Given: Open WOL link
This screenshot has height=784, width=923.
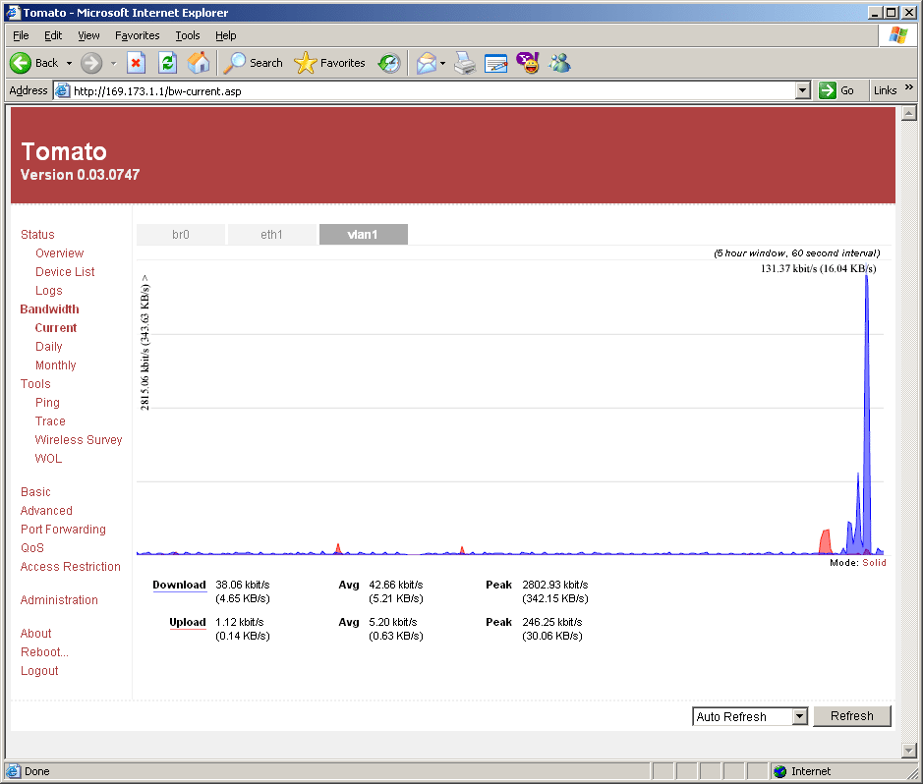Looking at the screenshot, I should [48, 458].
